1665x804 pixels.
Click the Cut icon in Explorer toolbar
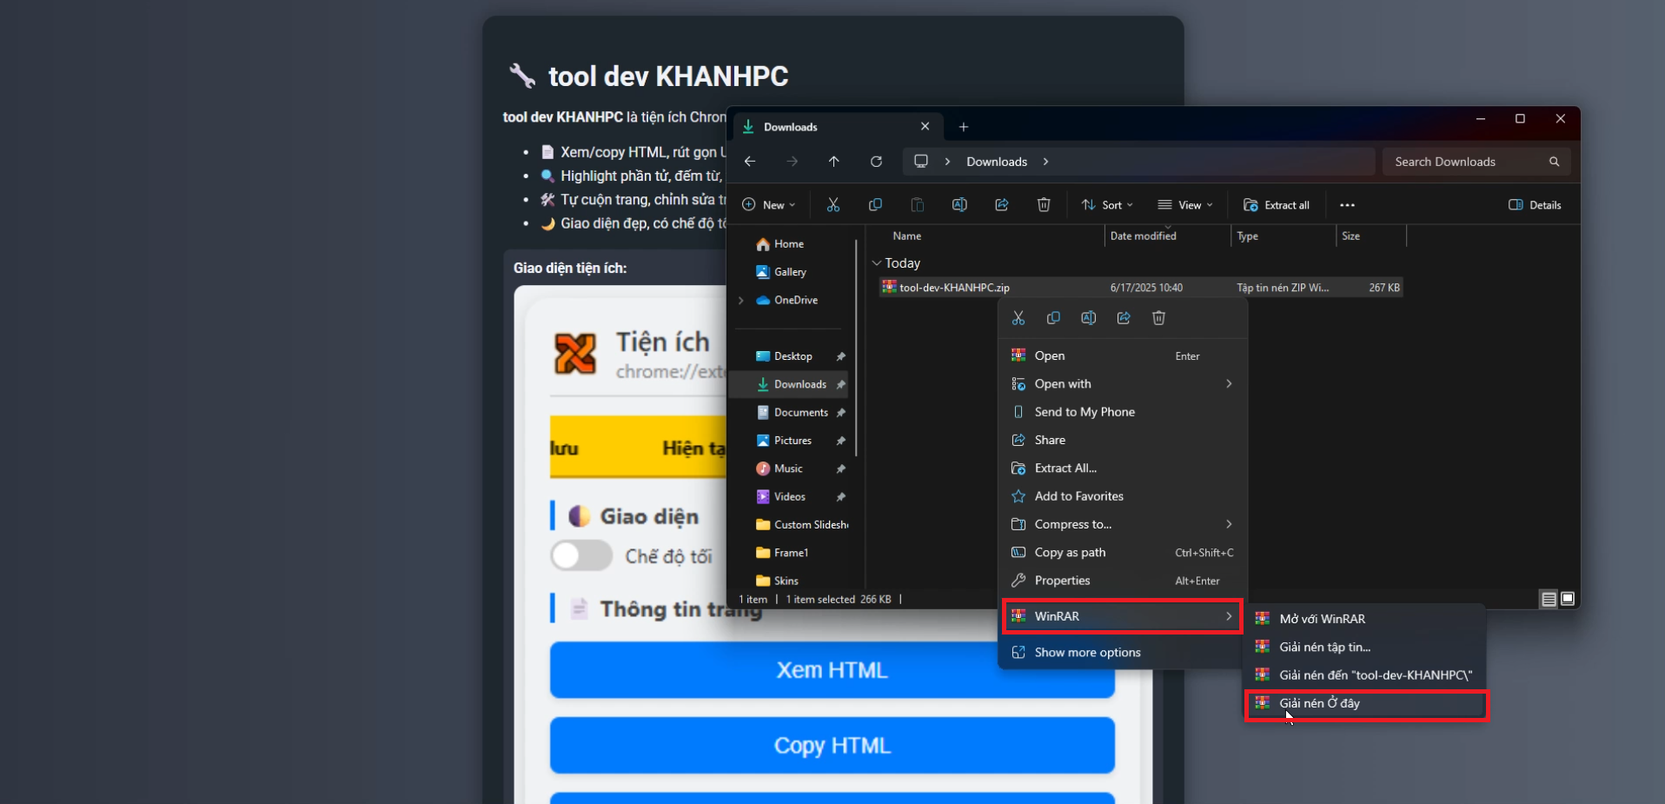[x=832, y=205]
